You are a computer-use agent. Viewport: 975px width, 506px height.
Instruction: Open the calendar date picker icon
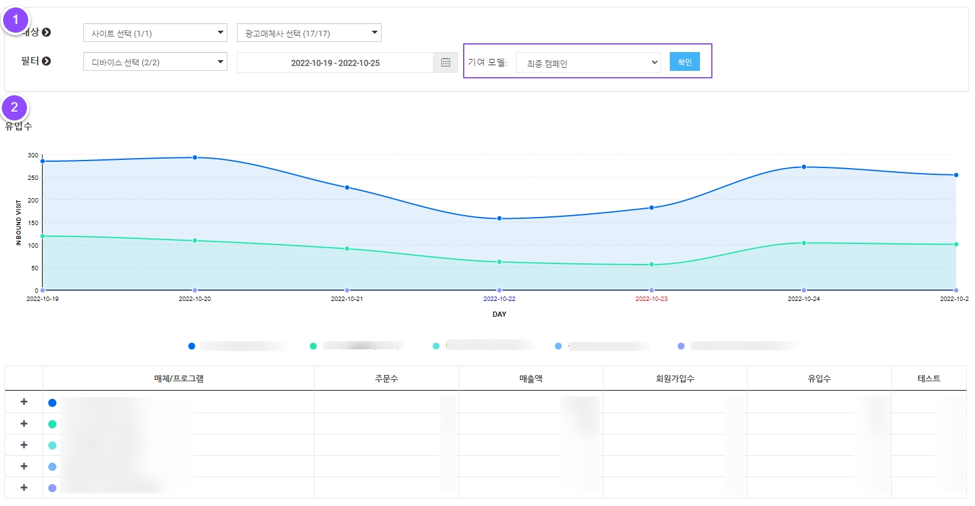tap(446, 63)
